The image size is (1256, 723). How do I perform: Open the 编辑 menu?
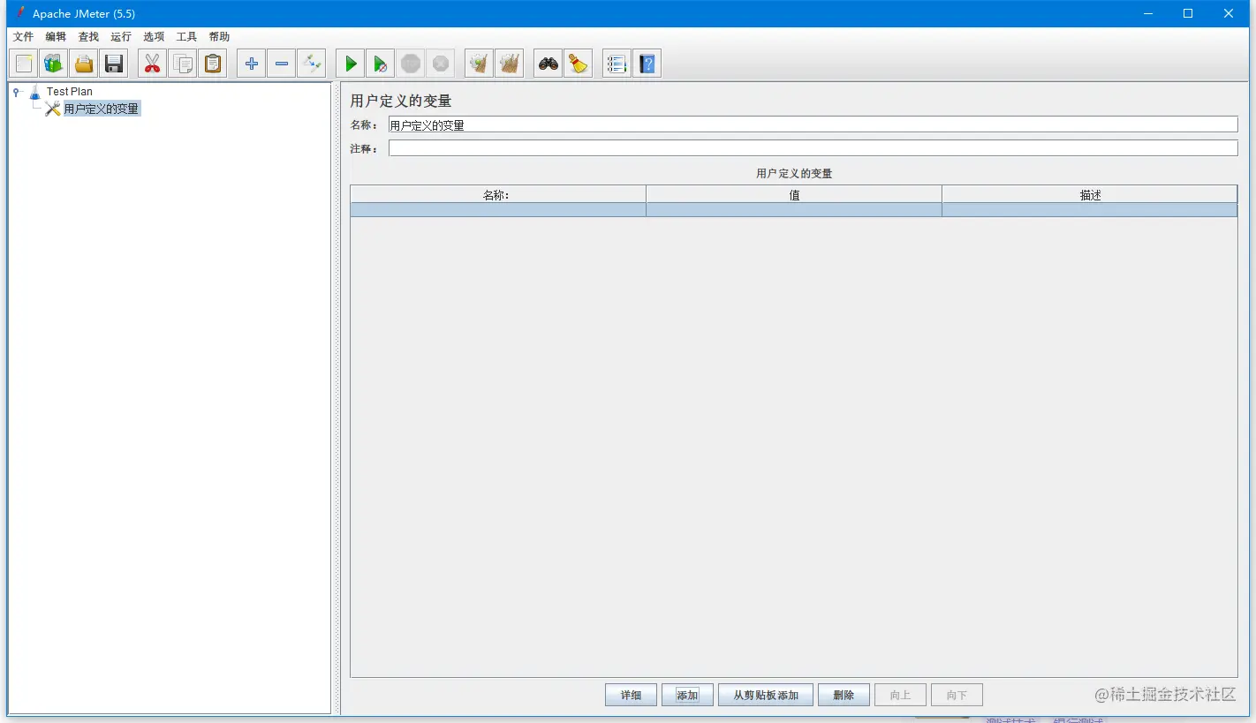[56, 37]
